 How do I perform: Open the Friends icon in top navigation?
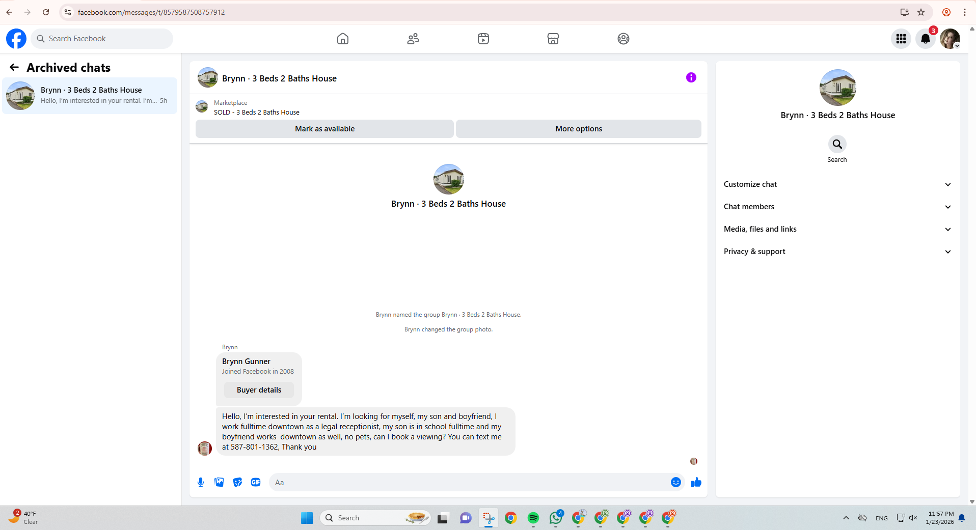tap(413, 39)
